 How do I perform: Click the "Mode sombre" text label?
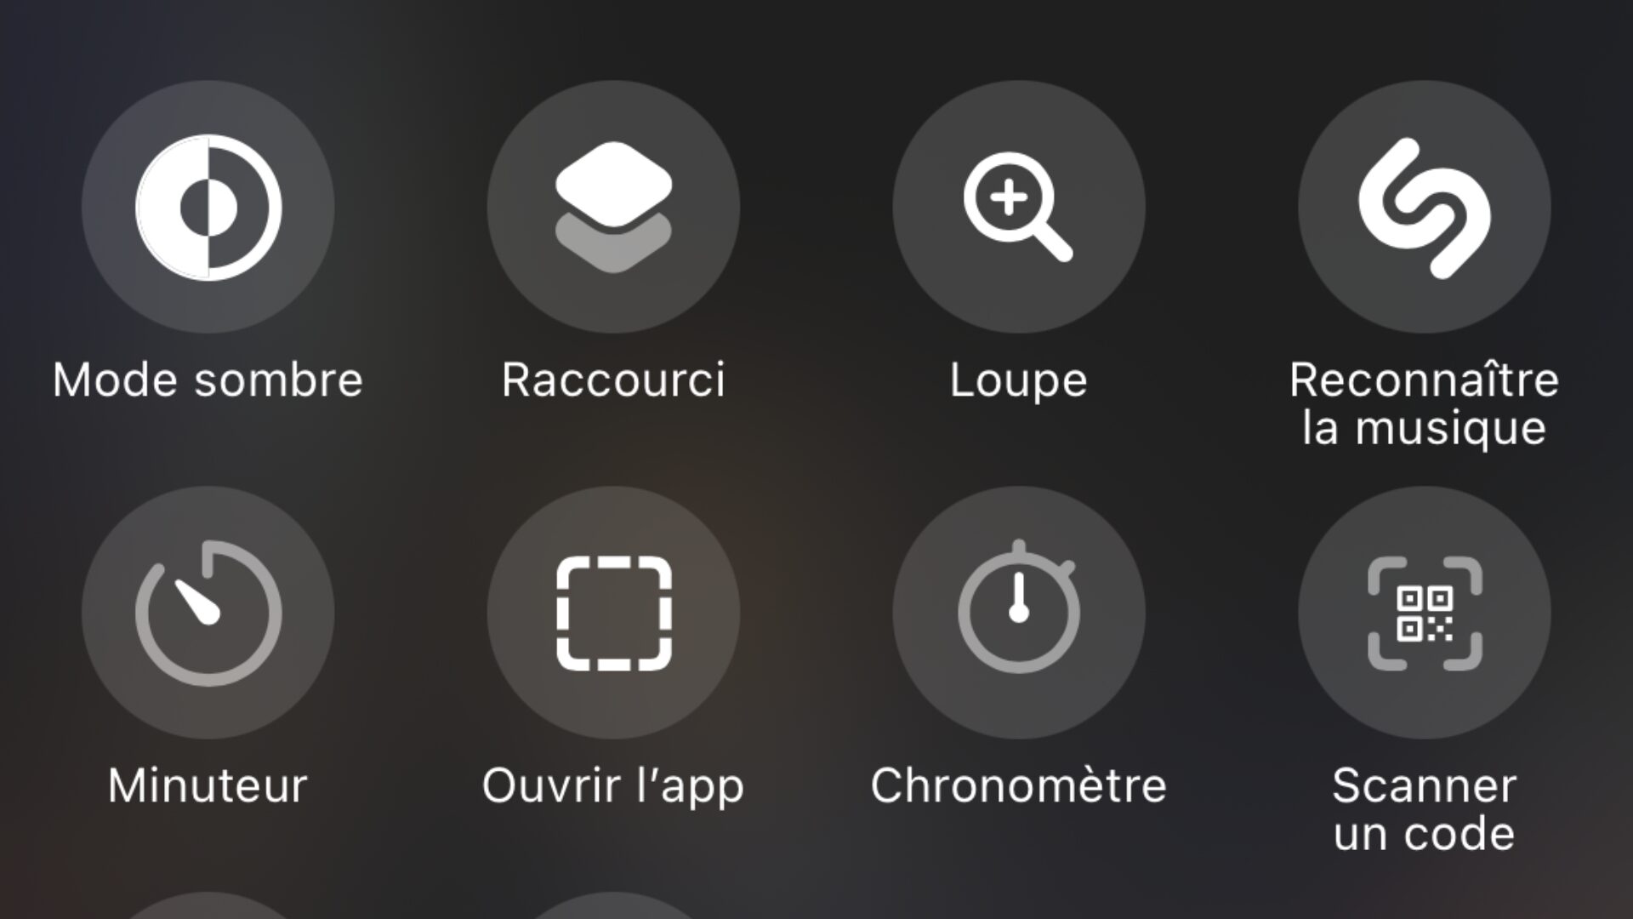coord(208,380)
